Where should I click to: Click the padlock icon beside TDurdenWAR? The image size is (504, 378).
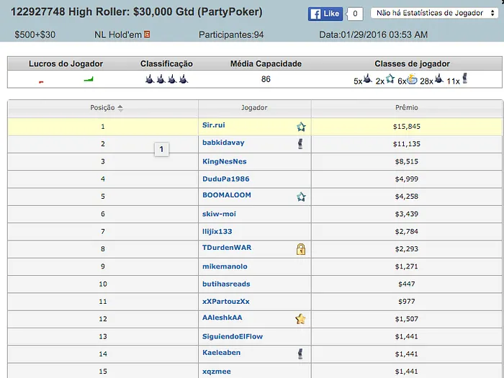pyautogui.click(x=301, y=249)
